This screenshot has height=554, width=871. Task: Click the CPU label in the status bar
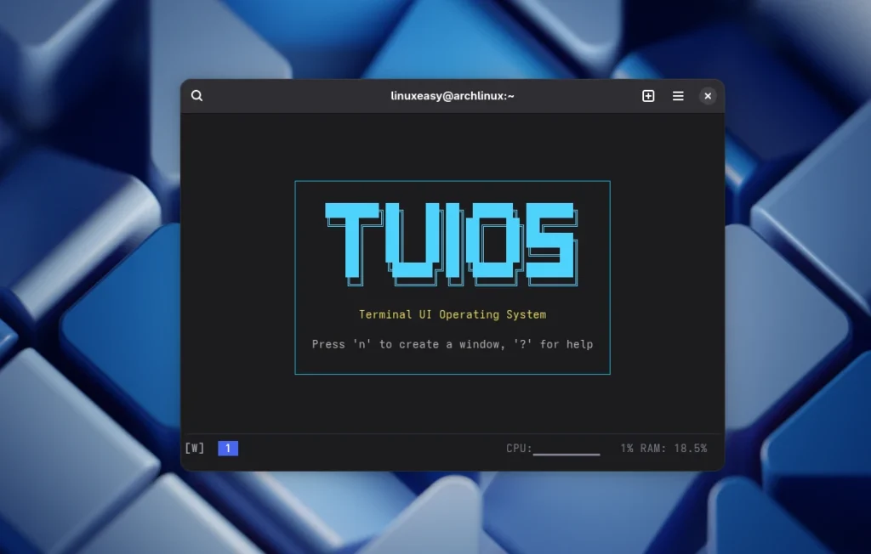(519, 448)
